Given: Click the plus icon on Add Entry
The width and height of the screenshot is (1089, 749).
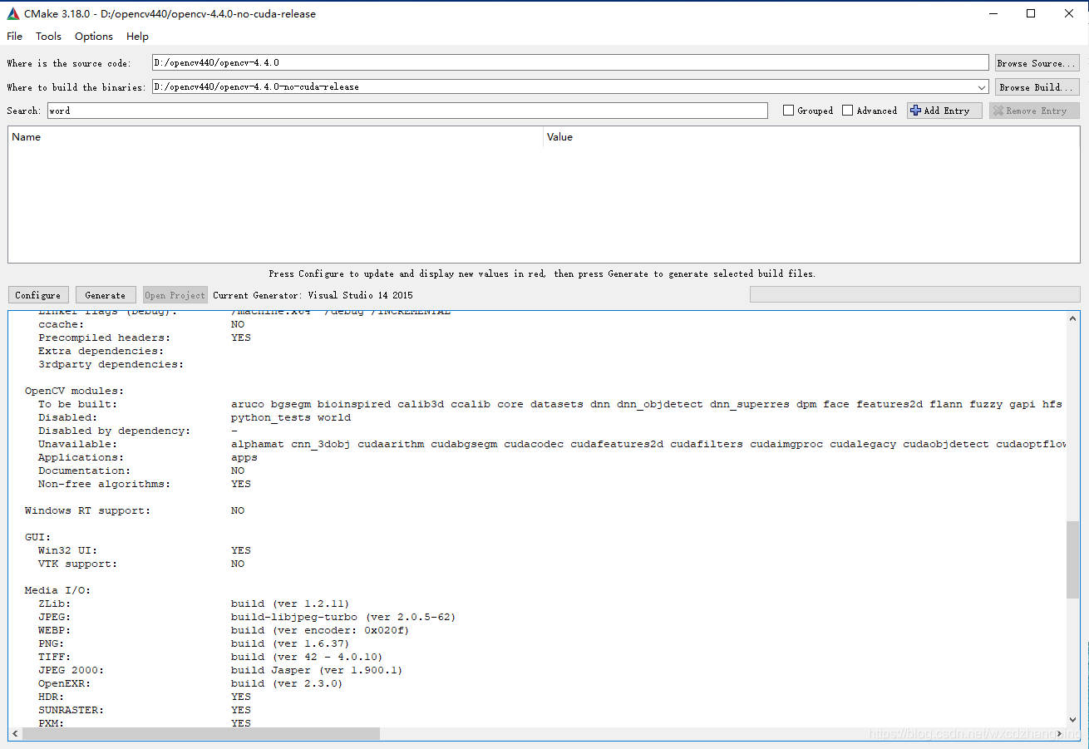Looking at the screenshot, I should (x=916, y=111).
